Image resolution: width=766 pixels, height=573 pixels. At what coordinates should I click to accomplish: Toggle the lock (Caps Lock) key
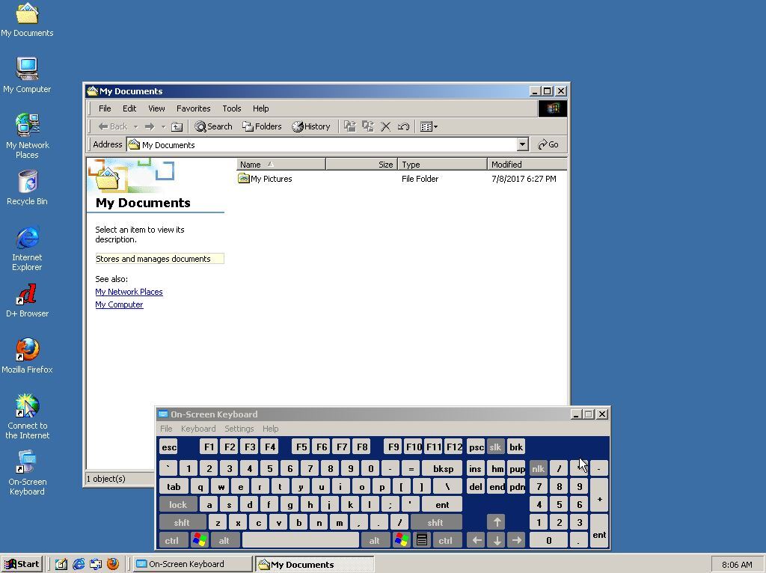(178, 504)
